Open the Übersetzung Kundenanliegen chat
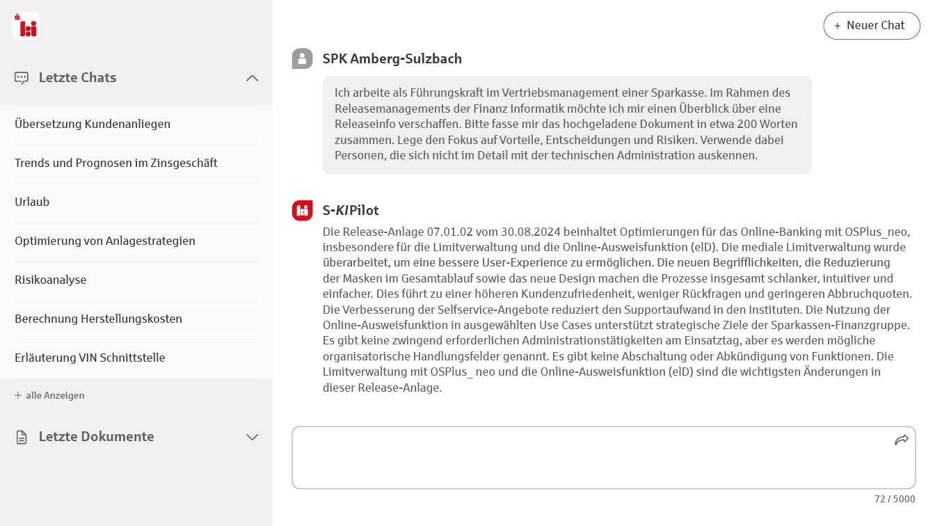The image size is (935, 526). click(x=93, y=124)
